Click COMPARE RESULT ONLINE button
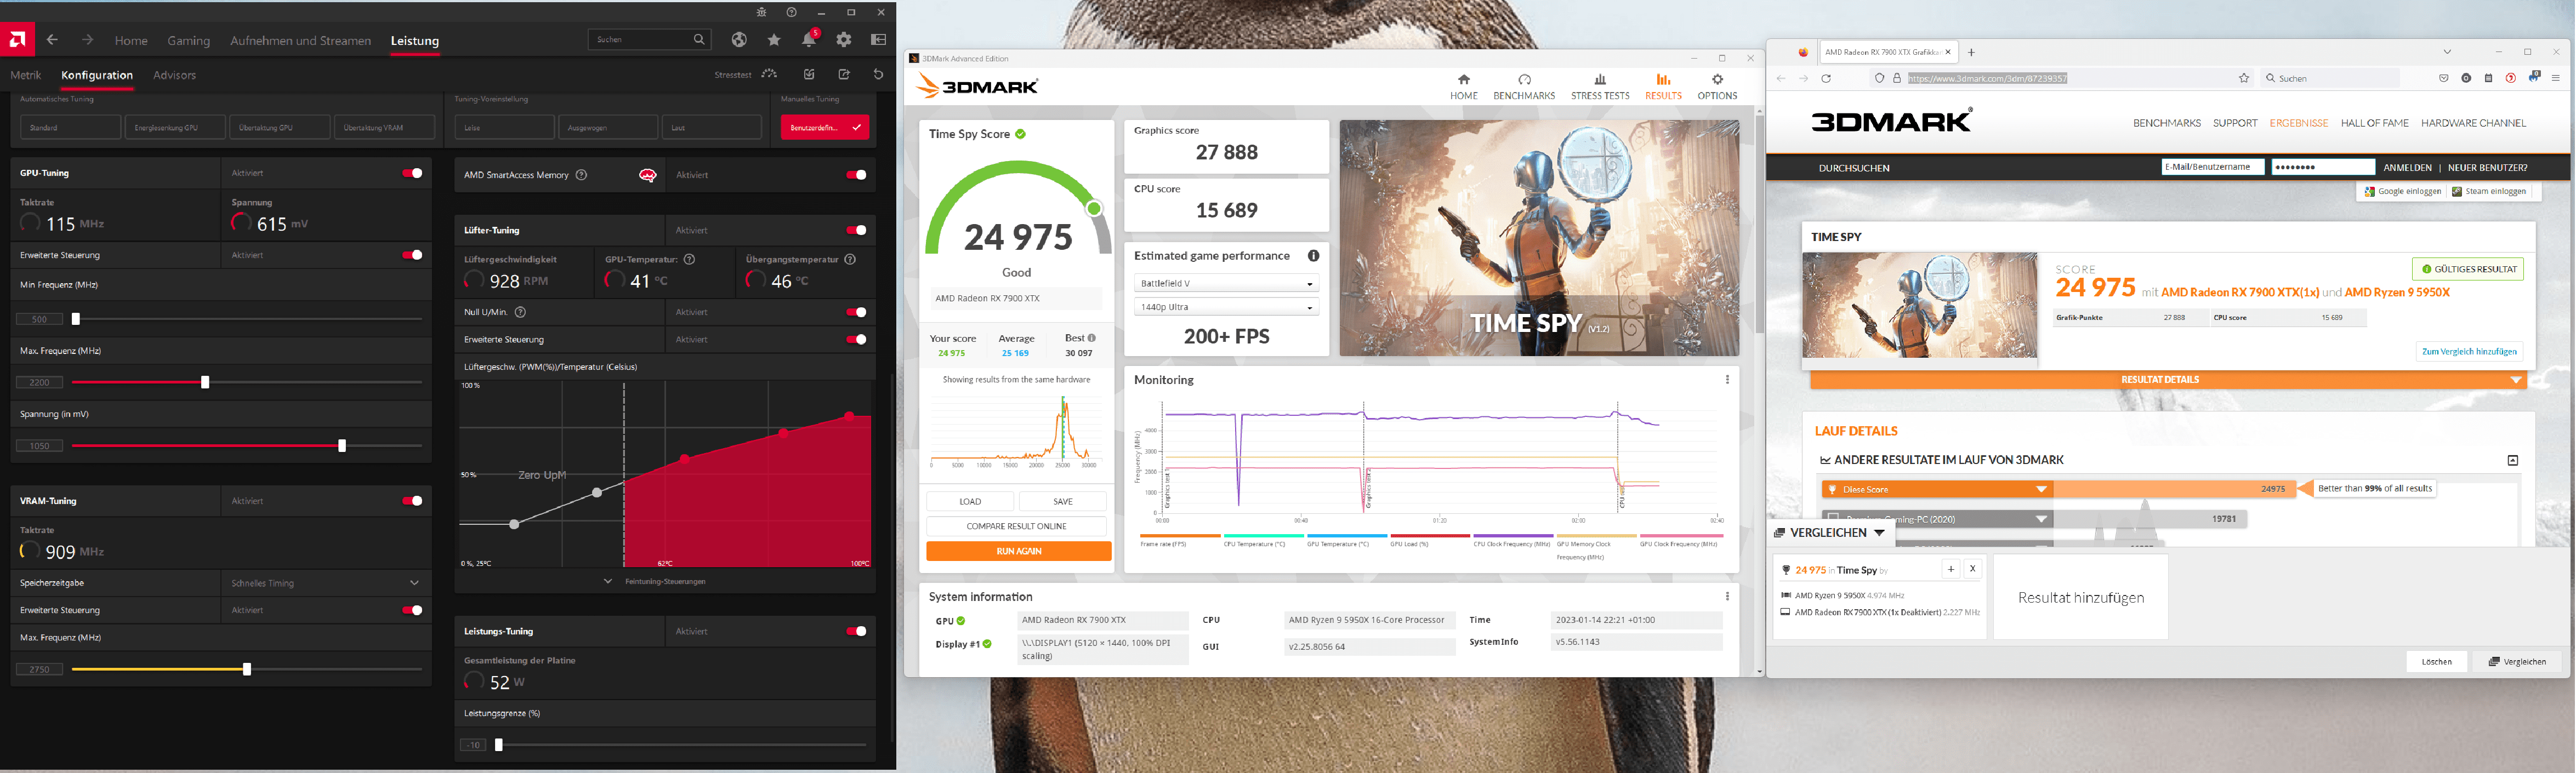The height and width of the screenshot is (773, 2576). [x=1016, y=526]
